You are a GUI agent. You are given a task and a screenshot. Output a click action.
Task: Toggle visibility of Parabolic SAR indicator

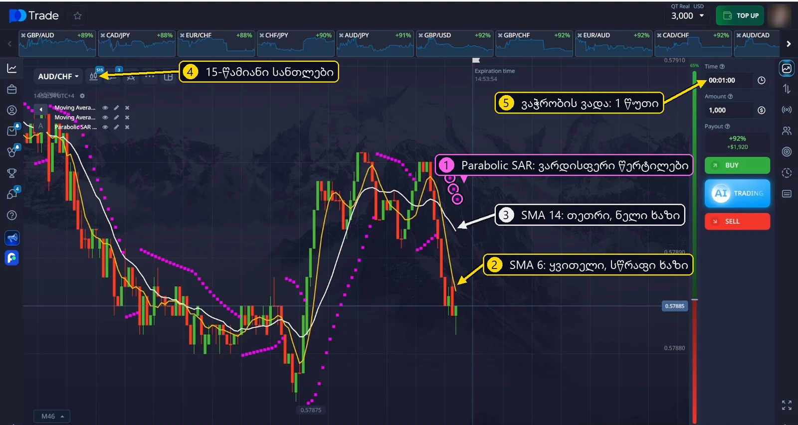105,127
